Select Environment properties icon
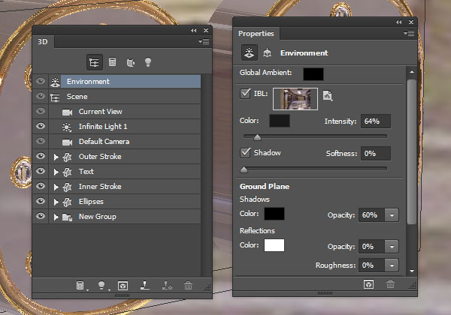The image size is (451, 315). (x=249, y=52)
